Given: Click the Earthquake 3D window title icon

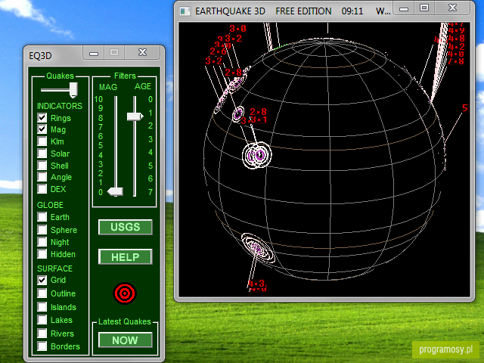Looking at the screenshot, I should coord(185,11).
